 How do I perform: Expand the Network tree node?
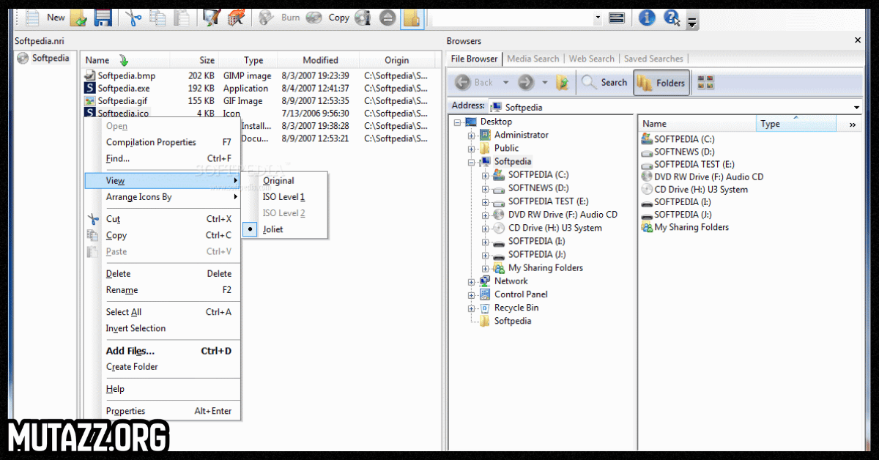471,281
